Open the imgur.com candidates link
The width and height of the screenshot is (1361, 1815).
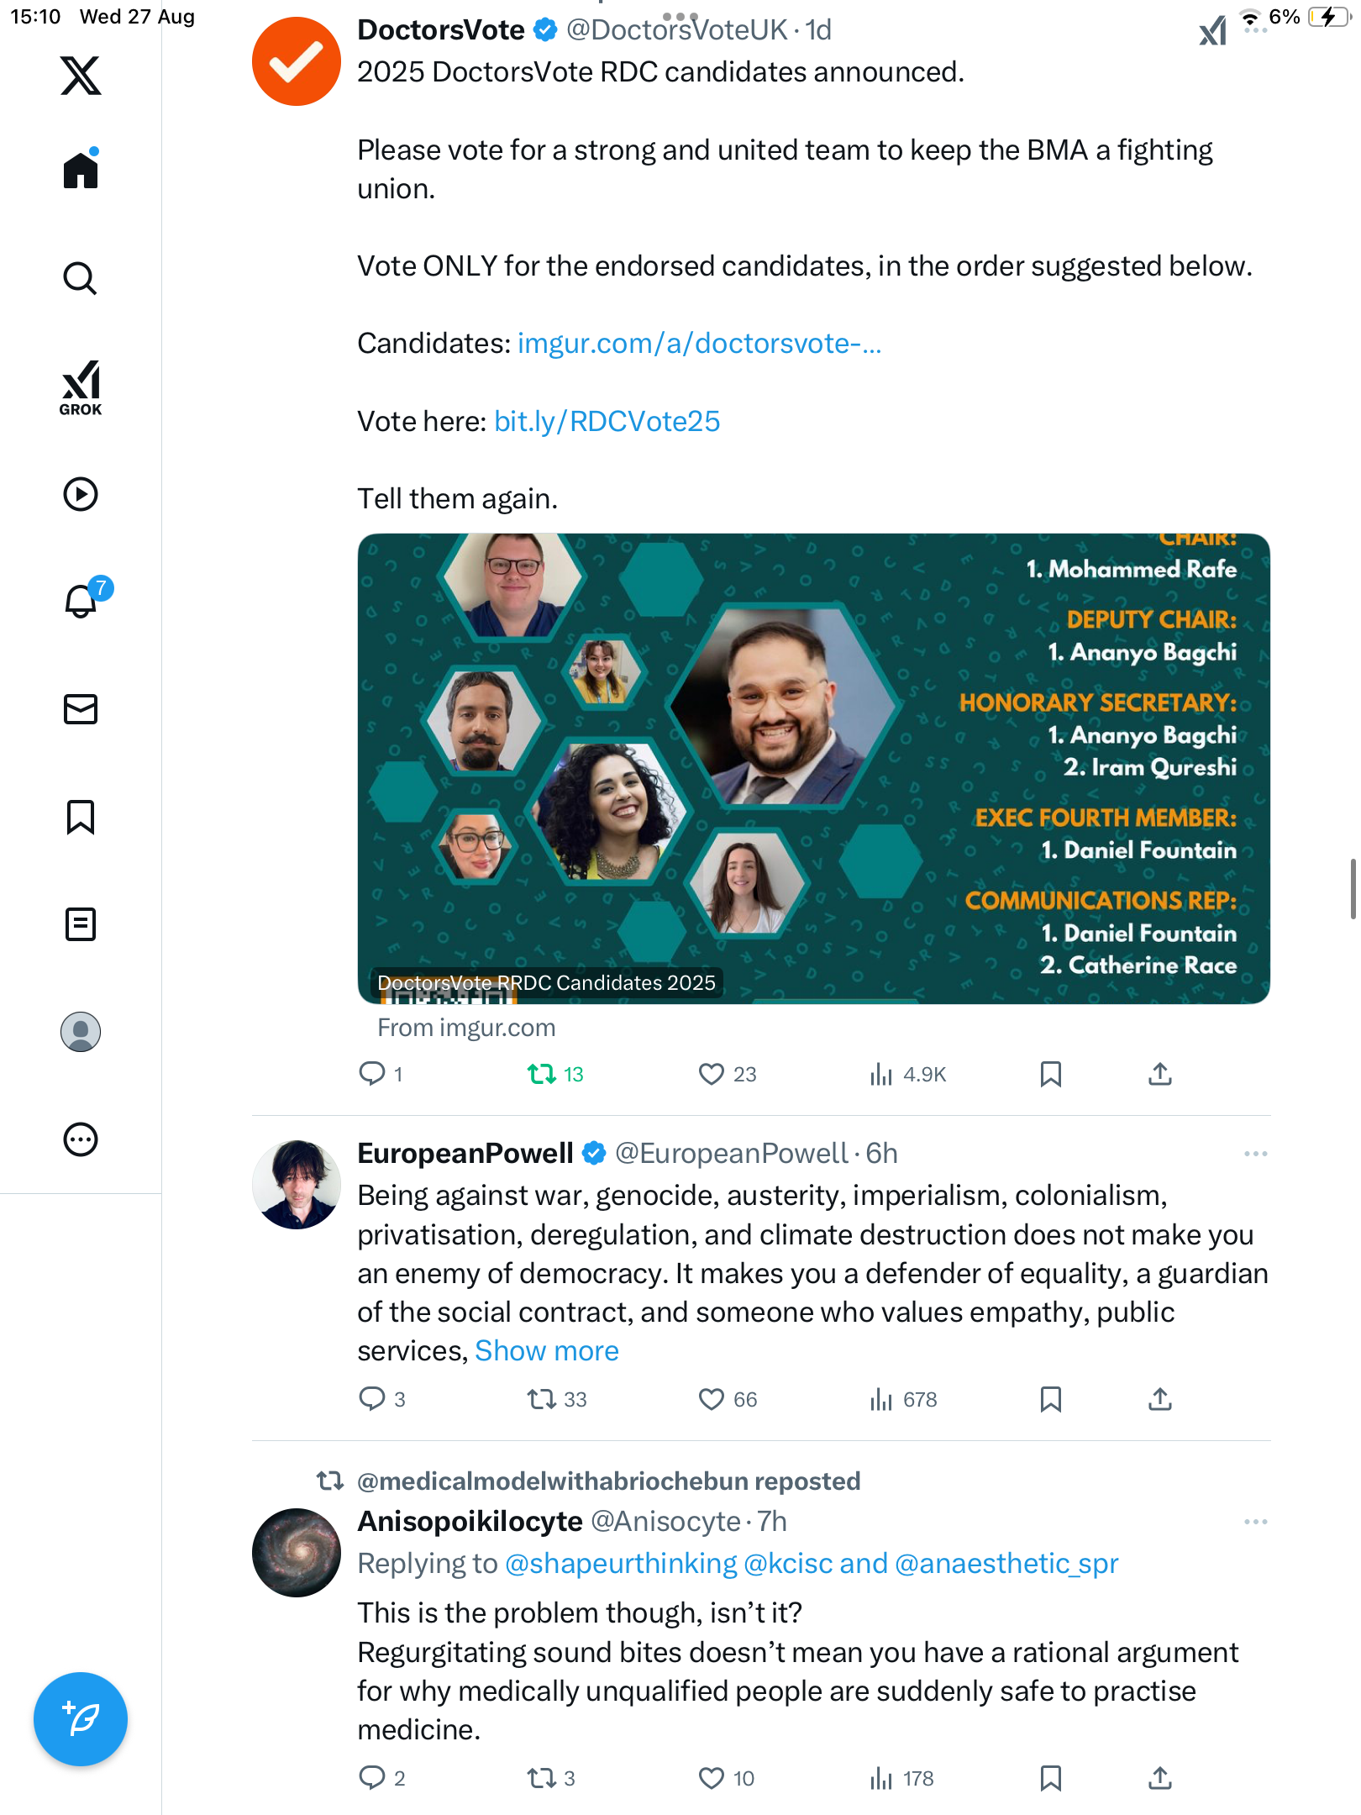[699, 343]
